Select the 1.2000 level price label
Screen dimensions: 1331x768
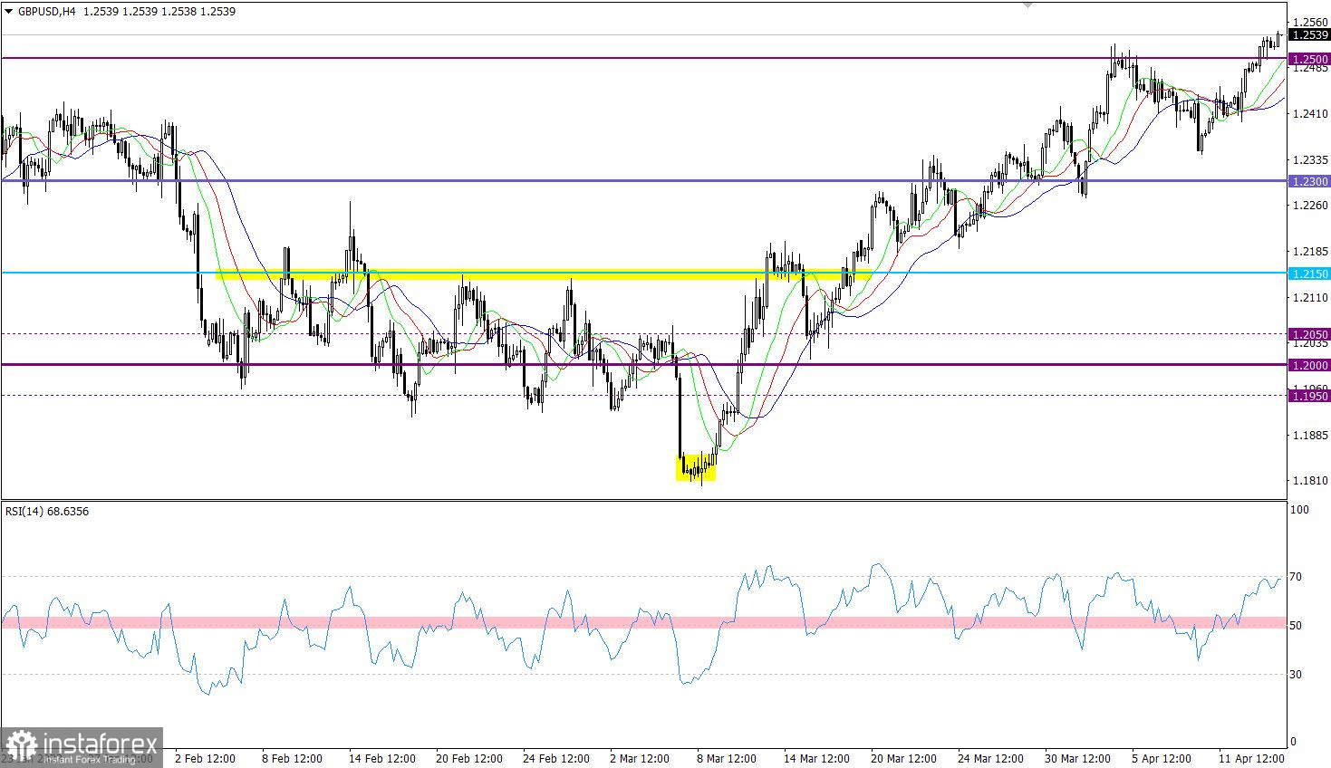tap(1309, 365)
